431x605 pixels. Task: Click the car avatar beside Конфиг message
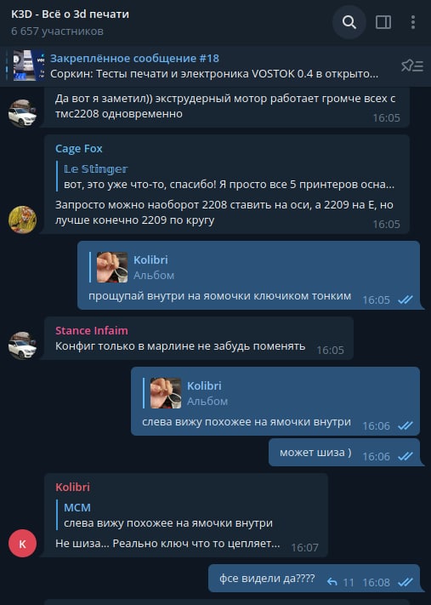click(22, 345)
